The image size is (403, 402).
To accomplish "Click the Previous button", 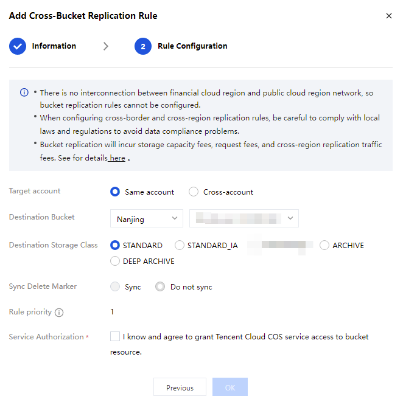I will [180, 387].
